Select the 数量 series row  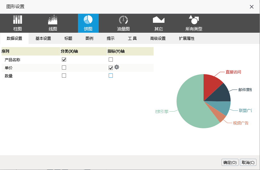pyautogui.click(x=78, y=76)
